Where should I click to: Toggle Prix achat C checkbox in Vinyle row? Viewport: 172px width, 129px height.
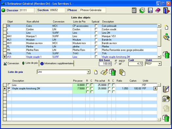click(114, 88)
